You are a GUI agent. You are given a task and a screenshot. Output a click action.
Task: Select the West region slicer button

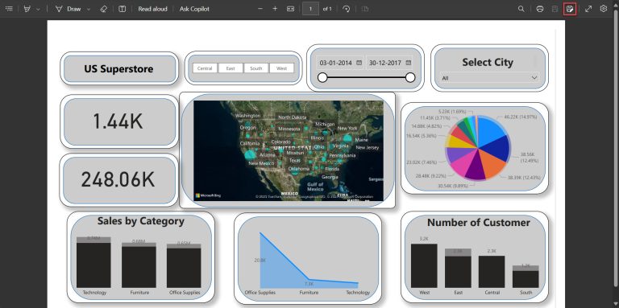point(282,68)
